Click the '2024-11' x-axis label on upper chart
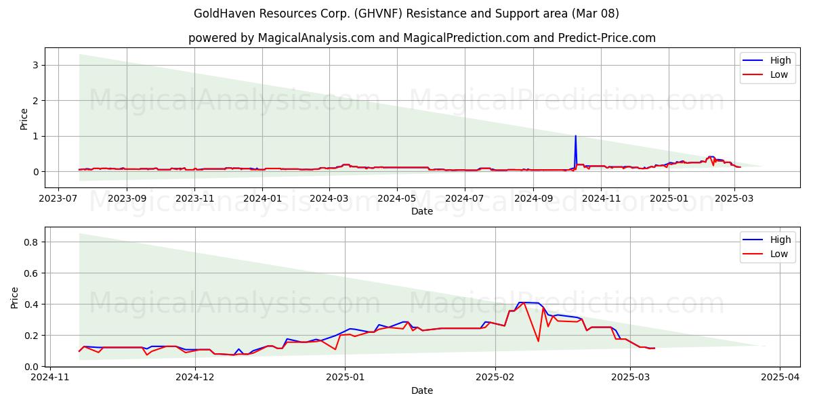This screenshot has height=406, width=813. (601, 198)
